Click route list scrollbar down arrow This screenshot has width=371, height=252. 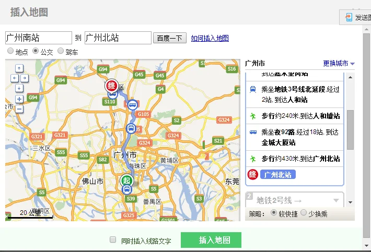point(350,202)
